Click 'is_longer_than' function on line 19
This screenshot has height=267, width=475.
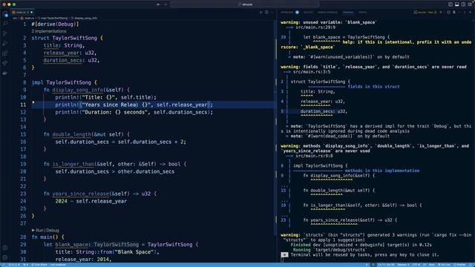[x=73, y=164]
